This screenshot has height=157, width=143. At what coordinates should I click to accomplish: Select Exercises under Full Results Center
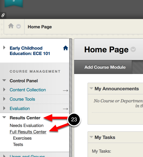(22, 138)
